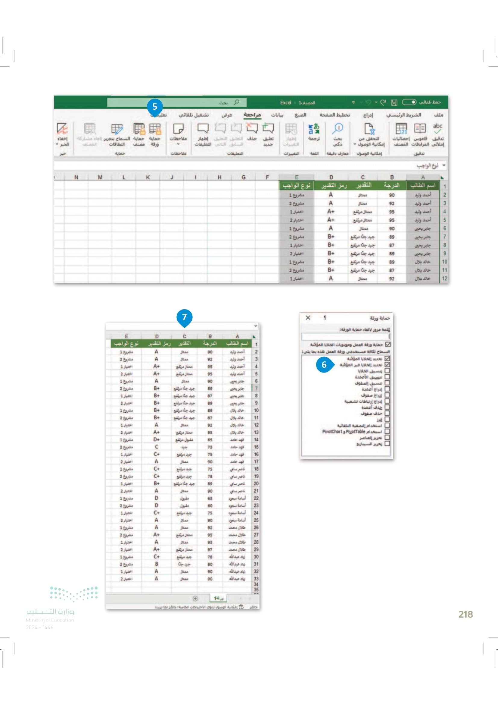Screen dimensions: 498x705
Task: Switch to the Data (بيانات) tab
Action: click(277, 115)
